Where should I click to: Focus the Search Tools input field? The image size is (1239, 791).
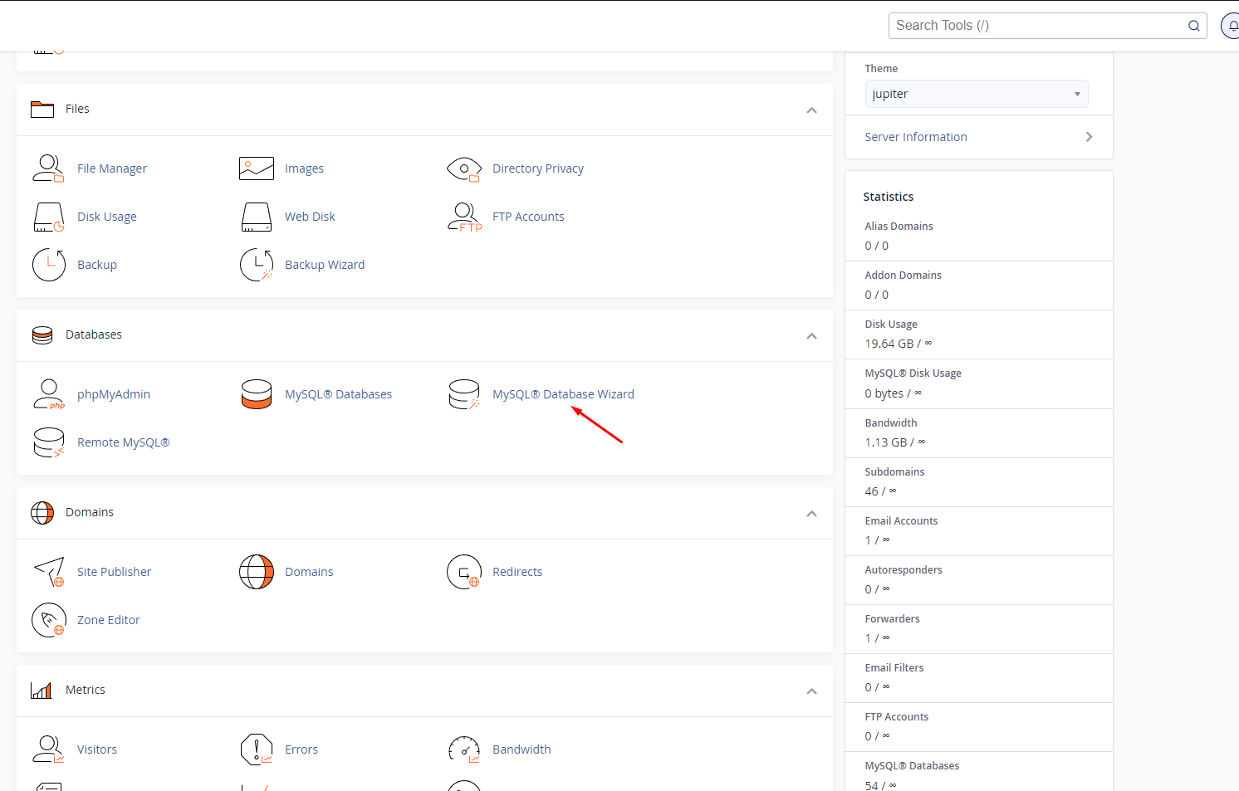[1038, 26]
